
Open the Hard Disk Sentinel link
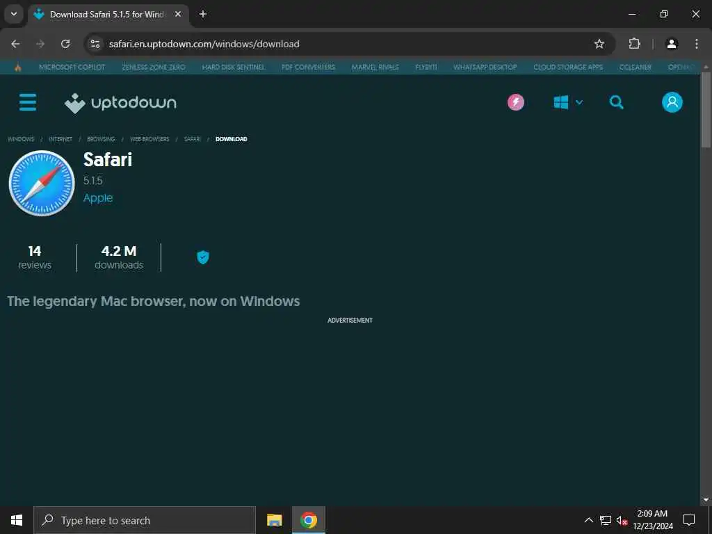click(x=234, y=67)
